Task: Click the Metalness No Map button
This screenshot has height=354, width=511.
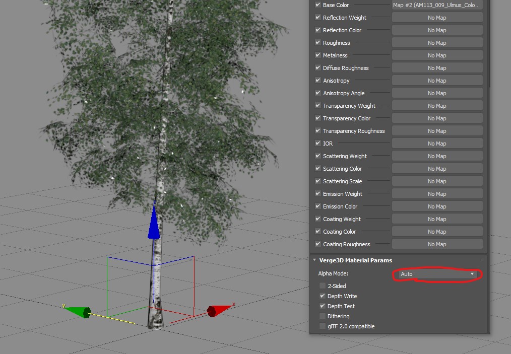Action: (x=437, y=55)
